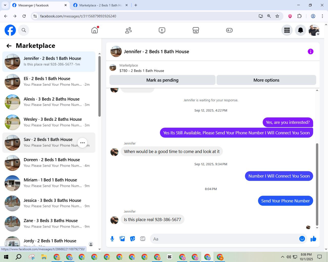Screen dimensions: 328x262
Task: Open the account profile picture menu
Action: 314,30
